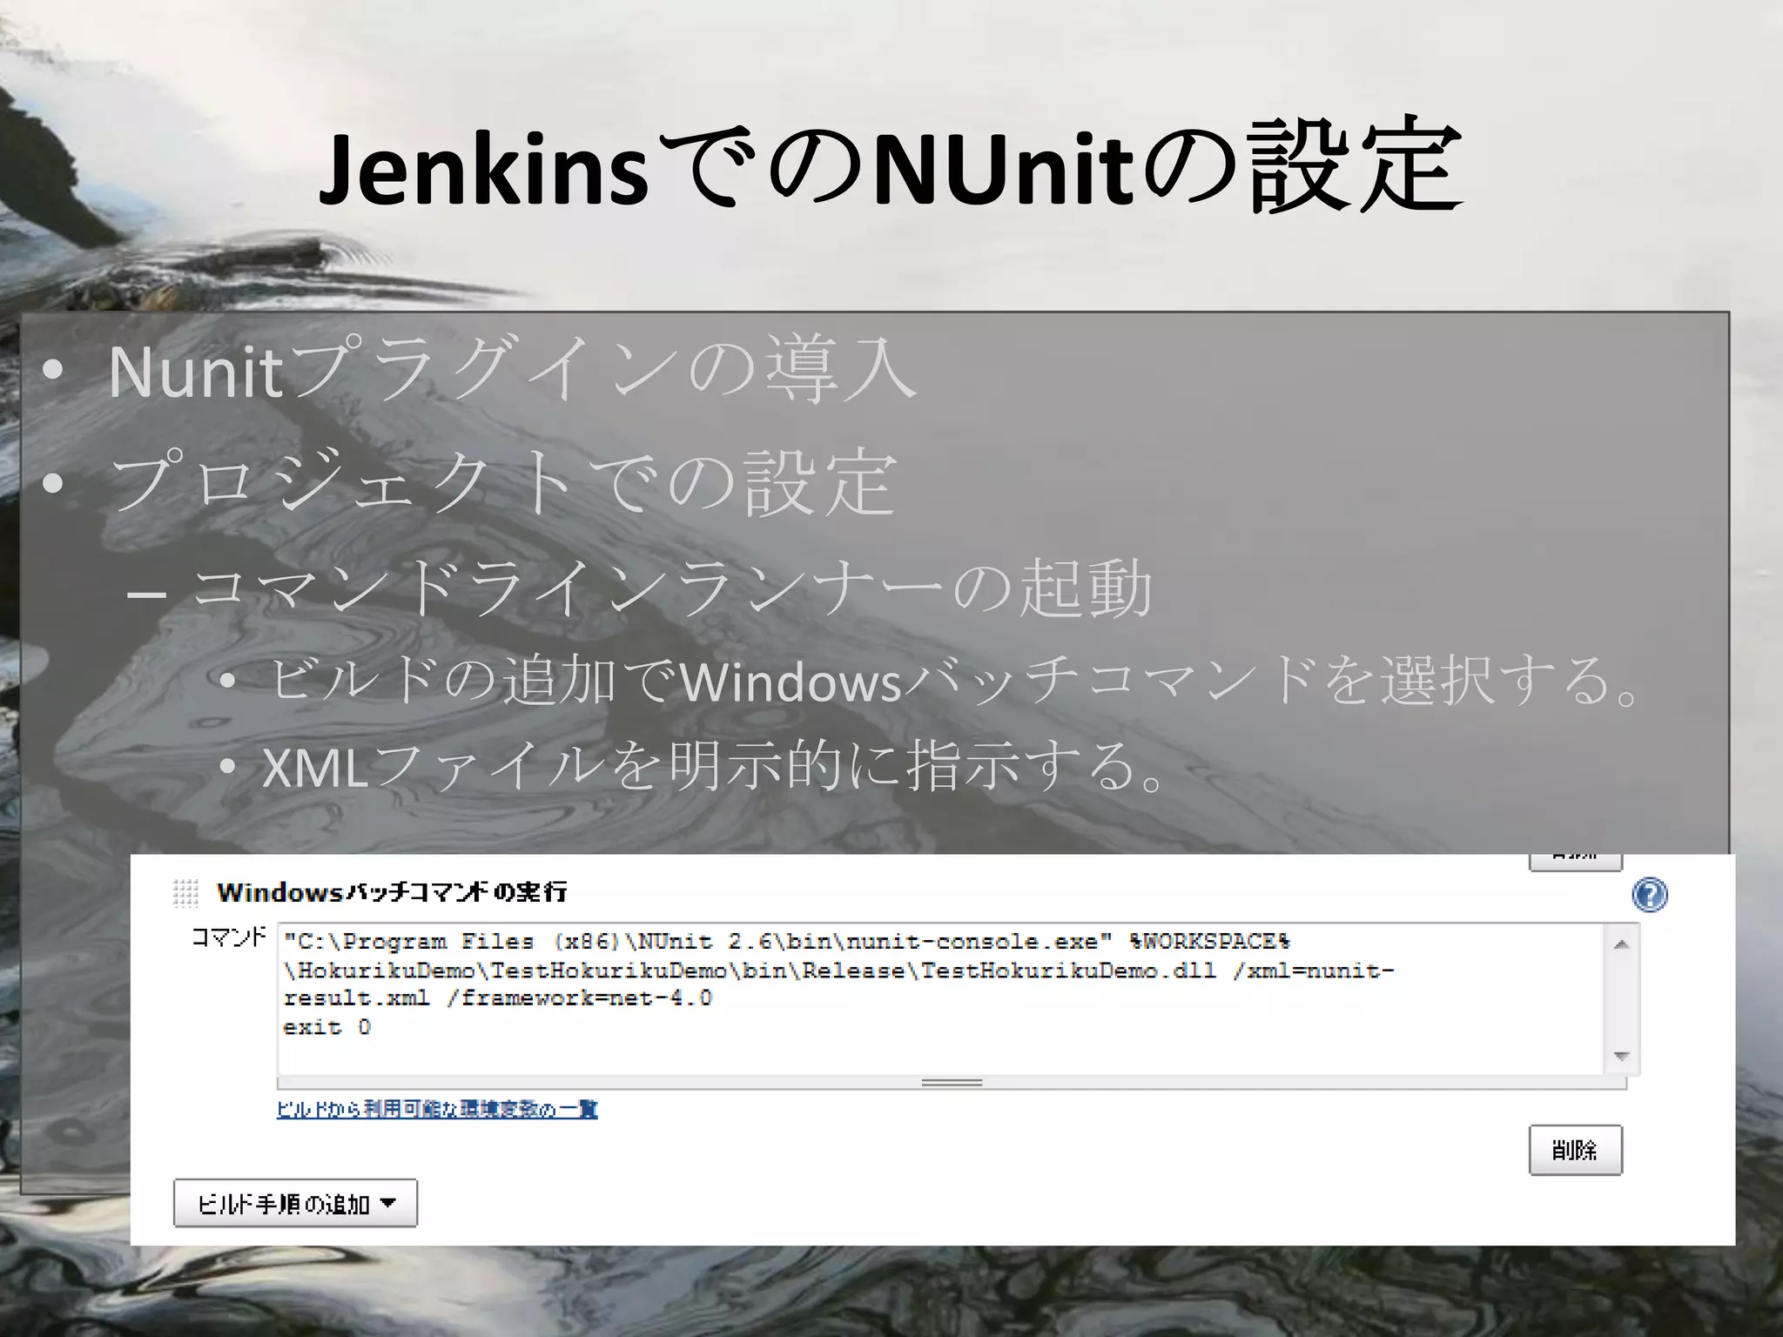Click the slide title JenkinsでのNUnitの設定
This screenshot has width=1783, height=1337.
[x=891, y=166]
